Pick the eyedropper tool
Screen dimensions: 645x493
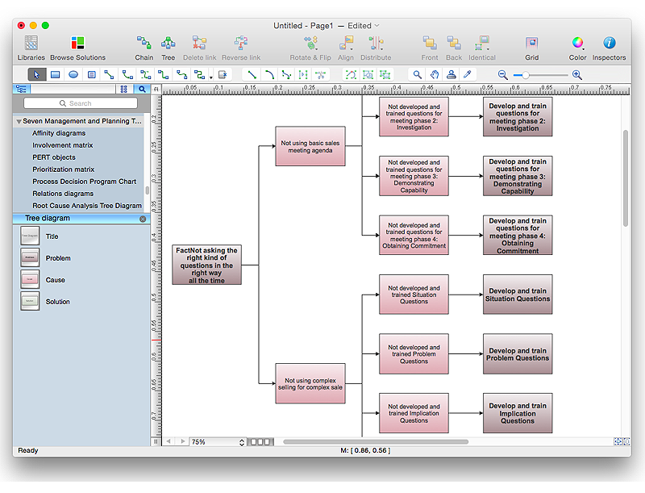(x=468, y=74)
